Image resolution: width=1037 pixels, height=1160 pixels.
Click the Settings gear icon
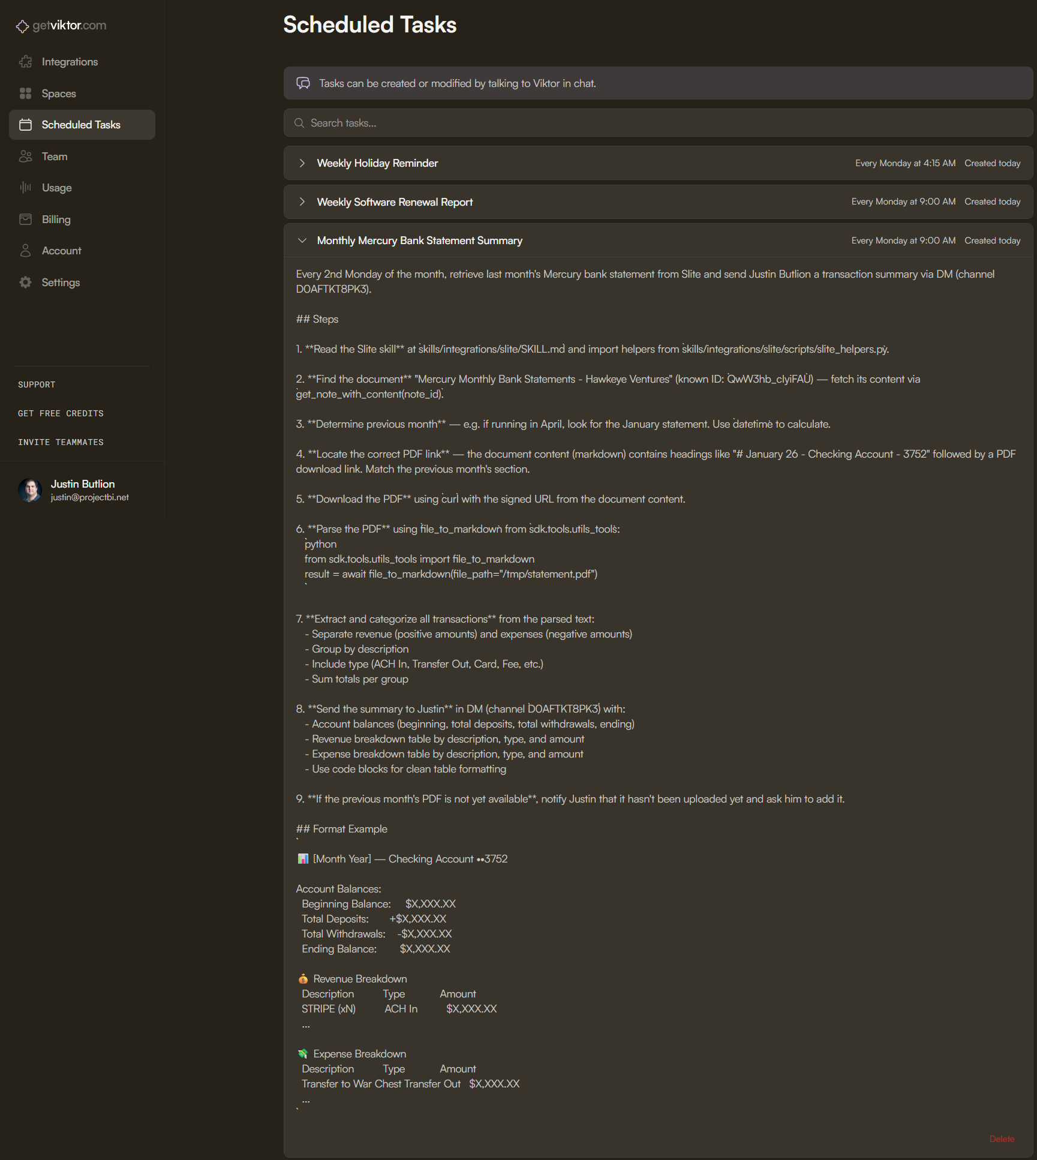25,283
